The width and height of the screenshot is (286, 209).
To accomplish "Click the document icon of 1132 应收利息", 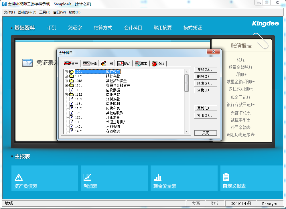I will (x=72, y=108).
